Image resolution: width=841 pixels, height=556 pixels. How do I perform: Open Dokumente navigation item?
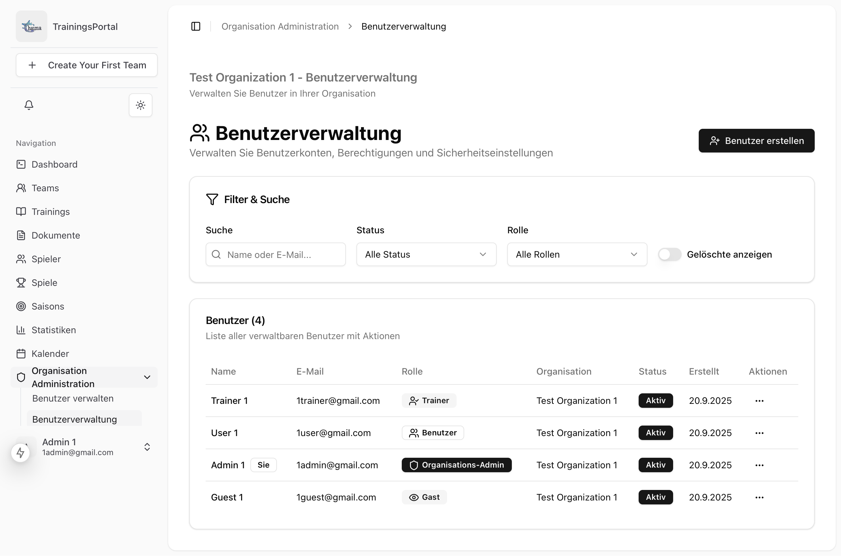tap(84, 235)
